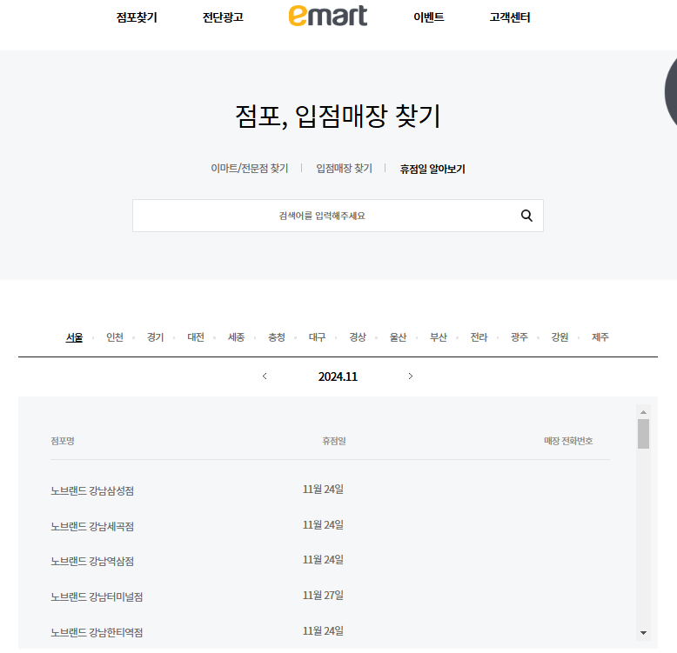Click 11월 24일 date for 강남삼성점

point(323,490)
